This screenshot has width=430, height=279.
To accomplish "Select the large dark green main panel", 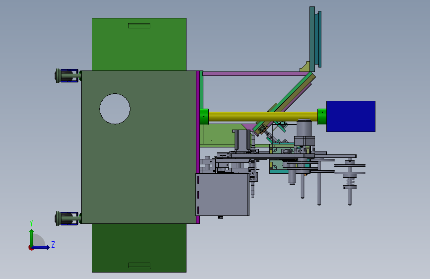I will 139,147.
